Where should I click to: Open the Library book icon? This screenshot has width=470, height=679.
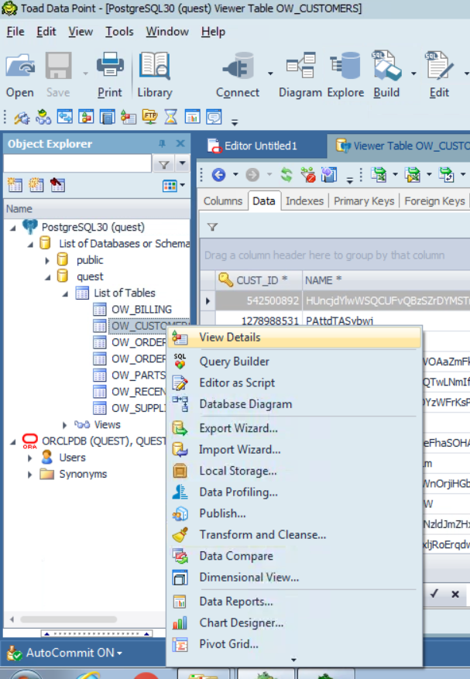tap(155, 67)
